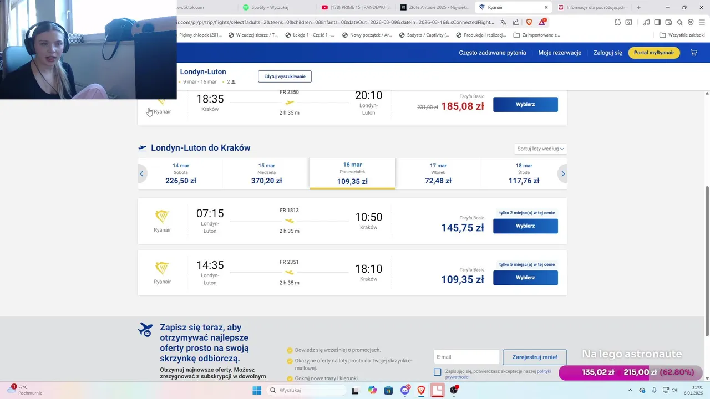Screen dimensions: 710x399
Task: Open Discord from the taskbar
Action: pyautogui.click(x=405, y=390)
